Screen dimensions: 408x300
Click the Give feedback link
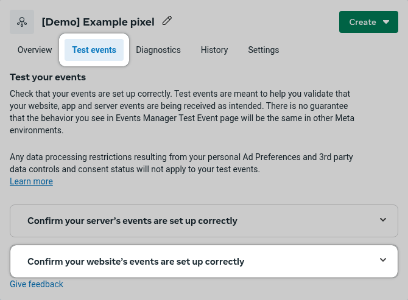click(x=37, y=284)
